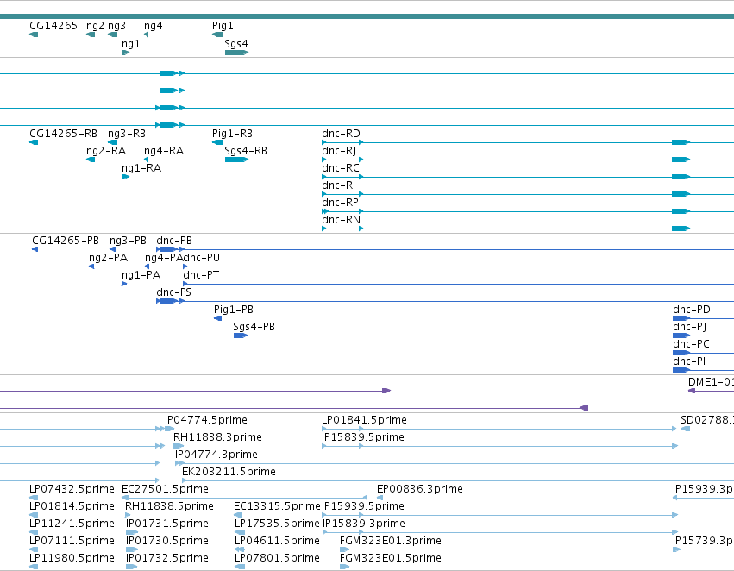Select the Pig1 gene label
This screenshot has height=571, width=734.
pyautogui.click(x=223, y=26)
